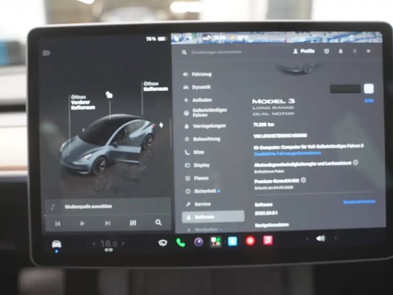Increase cabin temperature with right arrow
The image size is (393, 295).
(x=123, y=243)
